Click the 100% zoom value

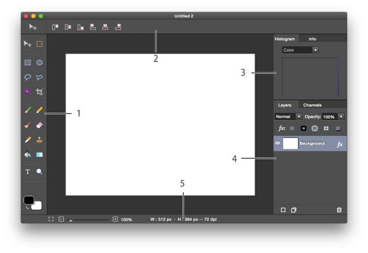(x=126, y=220)
